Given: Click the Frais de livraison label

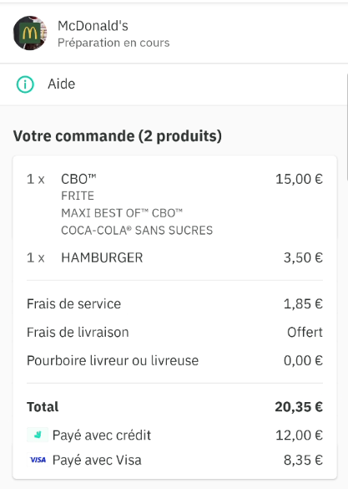Looking at the screenshot, I should coord(78,332).
